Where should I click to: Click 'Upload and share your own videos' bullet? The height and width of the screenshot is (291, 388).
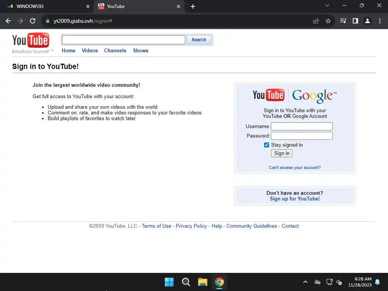(x=102, y=107)
